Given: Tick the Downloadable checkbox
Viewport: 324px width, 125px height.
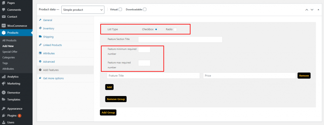Looking at the screenshot, I should coord(145,9).
